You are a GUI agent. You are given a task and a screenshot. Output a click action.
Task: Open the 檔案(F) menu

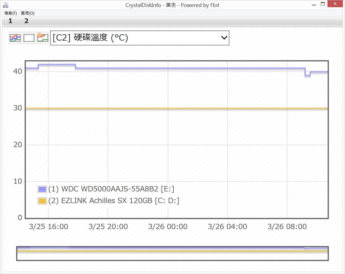pos(11,13)
